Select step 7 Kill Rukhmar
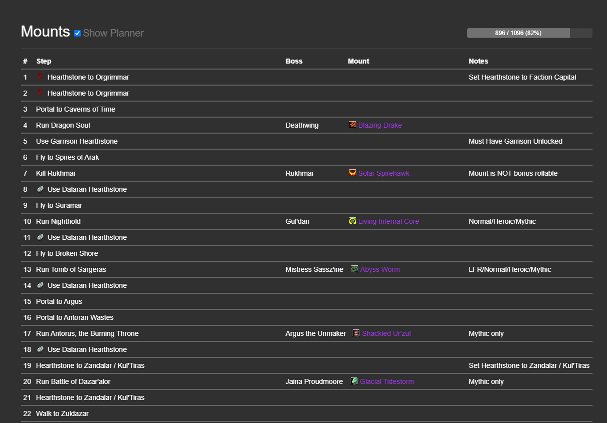This screenshot has width=607, height=423. [x=56, y=173]
